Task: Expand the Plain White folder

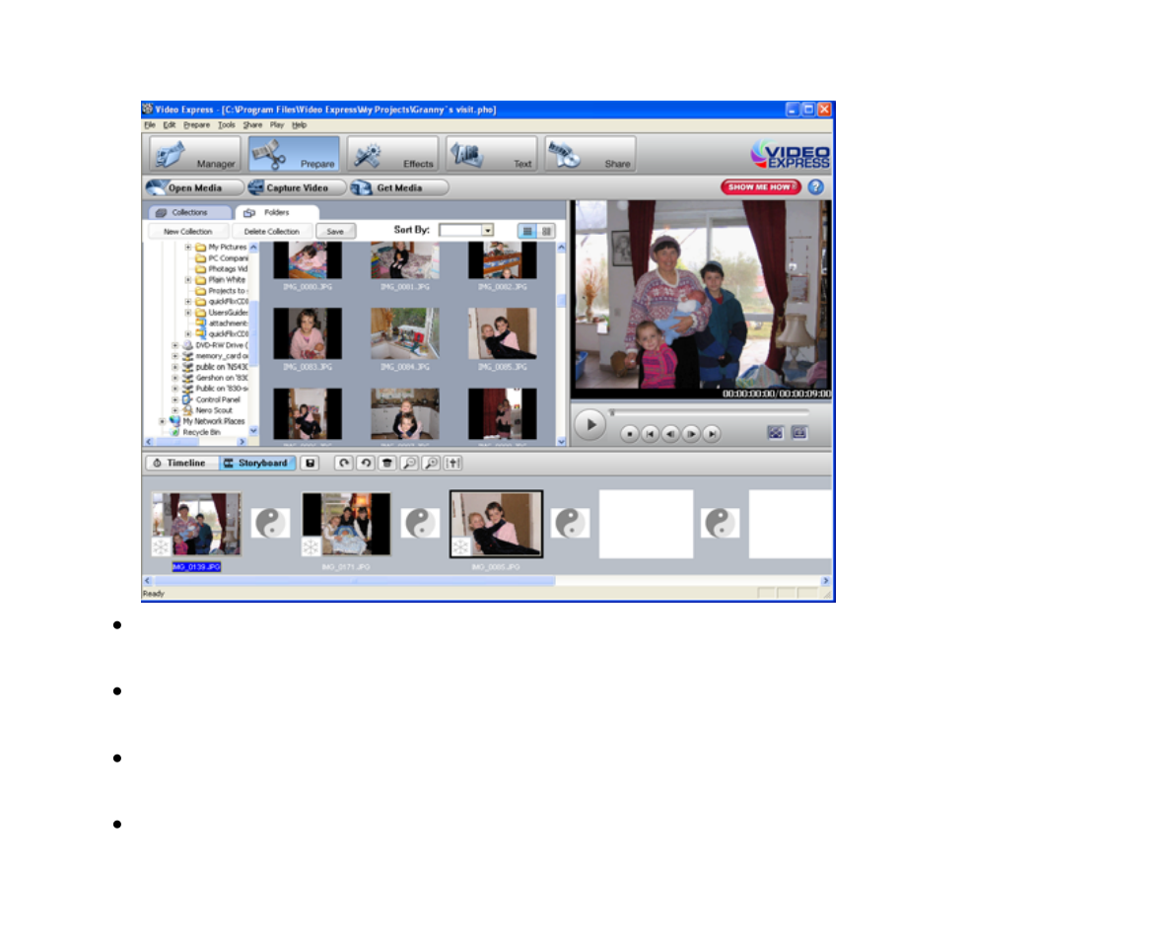Action: point(188,280)
